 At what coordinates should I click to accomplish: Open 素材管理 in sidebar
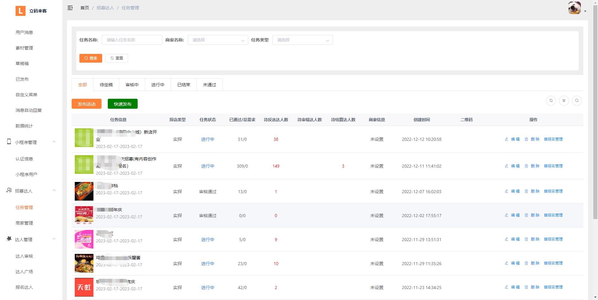tap(24, 48)
